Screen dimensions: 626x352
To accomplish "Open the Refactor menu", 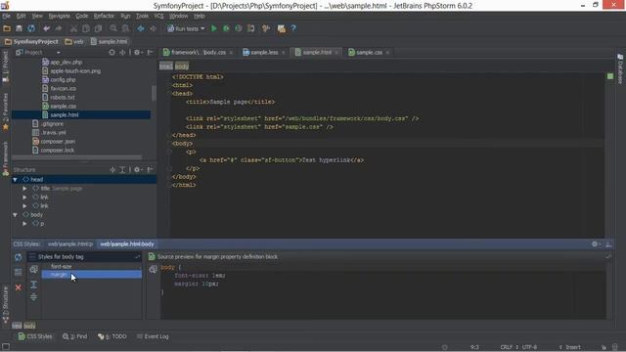I will [104, 16].
